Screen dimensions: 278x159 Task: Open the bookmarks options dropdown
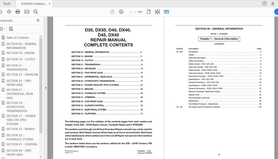pyautogui.click(x=2, y=29)
